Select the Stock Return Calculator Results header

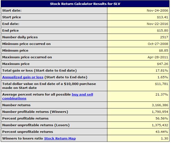click(x=85, y=4)
